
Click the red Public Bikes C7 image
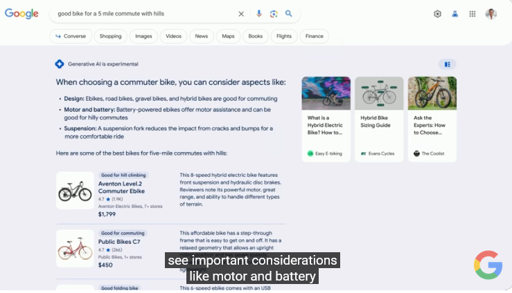coord(75,249)
